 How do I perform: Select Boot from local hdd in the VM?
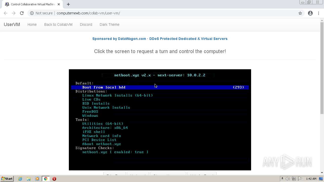(x=160, y=87)
